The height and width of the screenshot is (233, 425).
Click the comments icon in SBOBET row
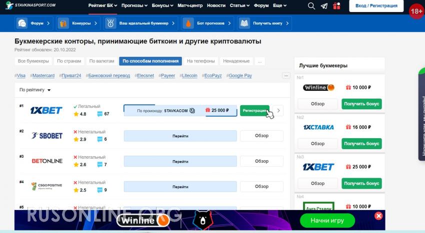point(99,139)
